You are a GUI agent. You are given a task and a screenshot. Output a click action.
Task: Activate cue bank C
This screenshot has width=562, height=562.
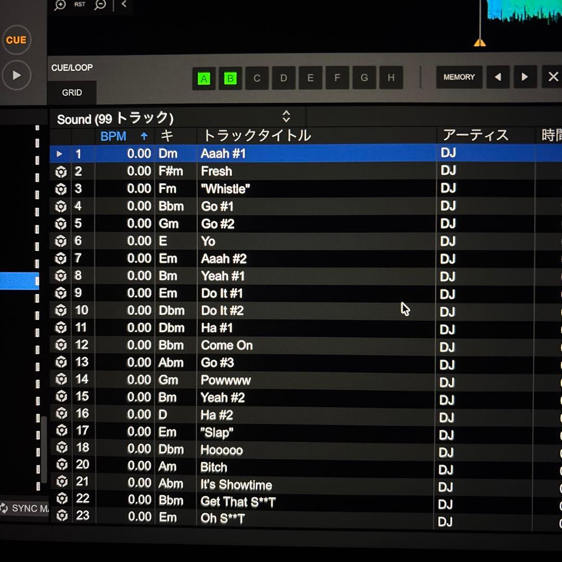click(257, 78)
